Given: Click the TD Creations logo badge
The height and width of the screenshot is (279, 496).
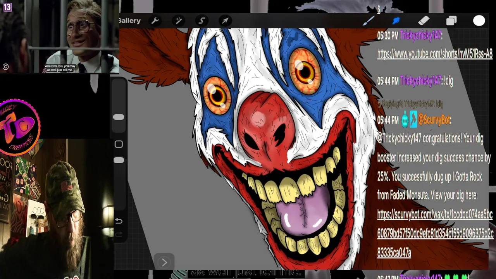Looking at the screenshot, I should (x=19, y=127).
